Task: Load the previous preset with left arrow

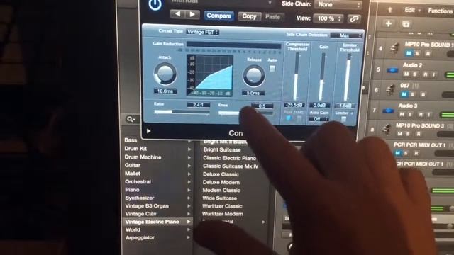Action: [178, 14]
